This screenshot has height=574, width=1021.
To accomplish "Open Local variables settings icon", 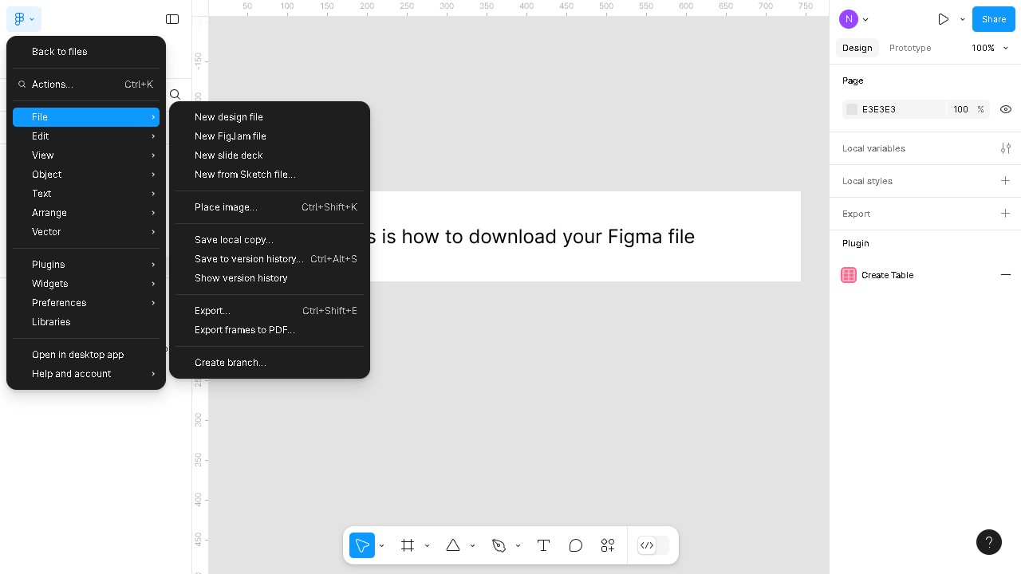I will 1006,148.
